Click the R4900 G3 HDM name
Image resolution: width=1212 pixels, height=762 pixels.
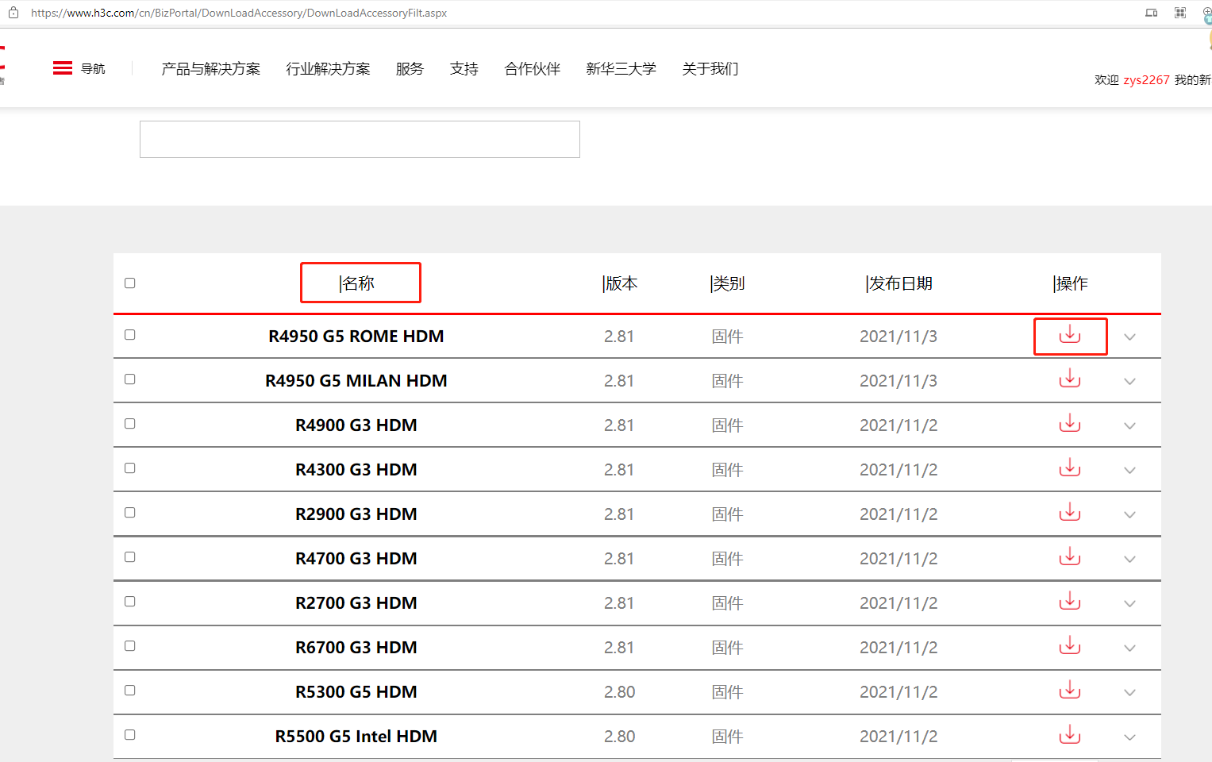point(356,425)
